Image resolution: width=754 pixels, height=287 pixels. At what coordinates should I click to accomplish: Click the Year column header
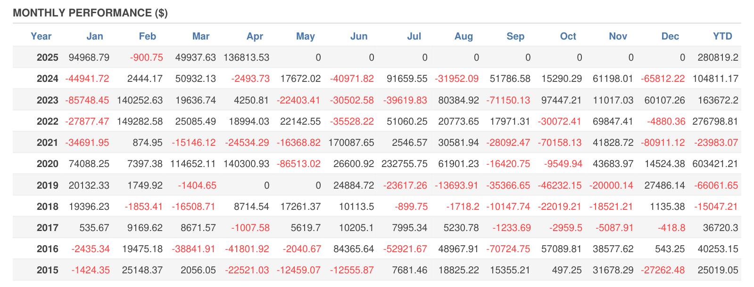[41, 36]
